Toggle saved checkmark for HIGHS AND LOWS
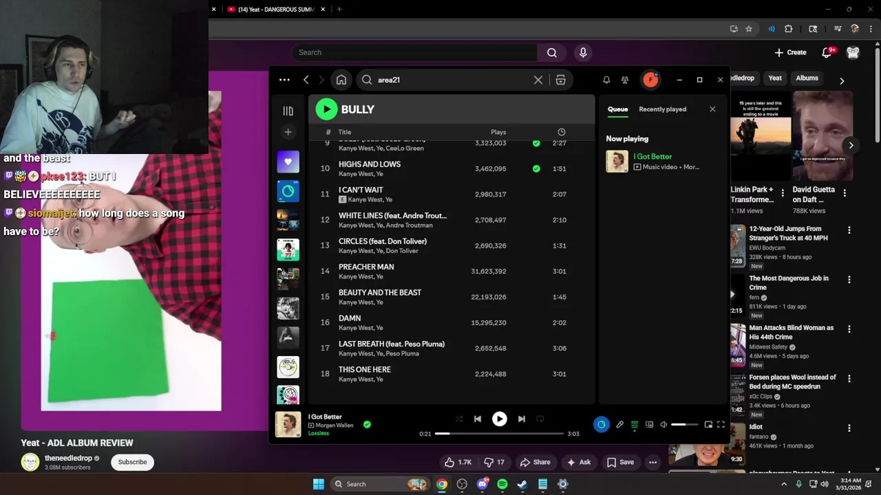The width and height of the screenshot is (881, 495). [536, 168]
